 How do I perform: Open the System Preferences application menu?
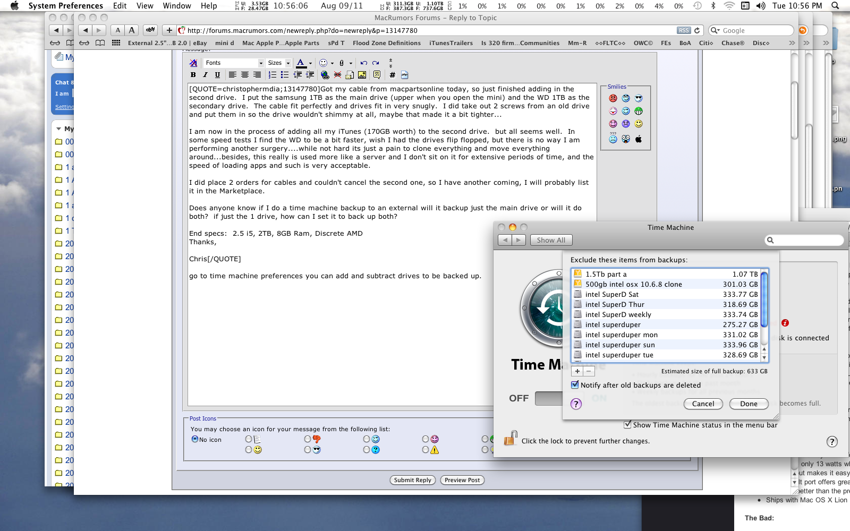pos(66,6)
